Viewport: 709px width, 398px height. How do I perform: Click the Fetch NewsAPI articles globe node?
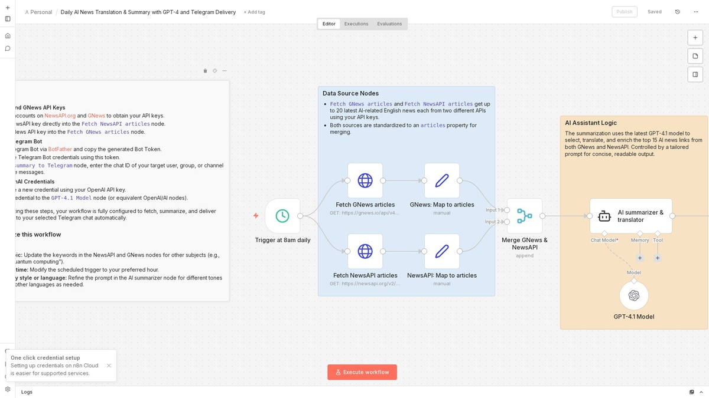point(365,251)
